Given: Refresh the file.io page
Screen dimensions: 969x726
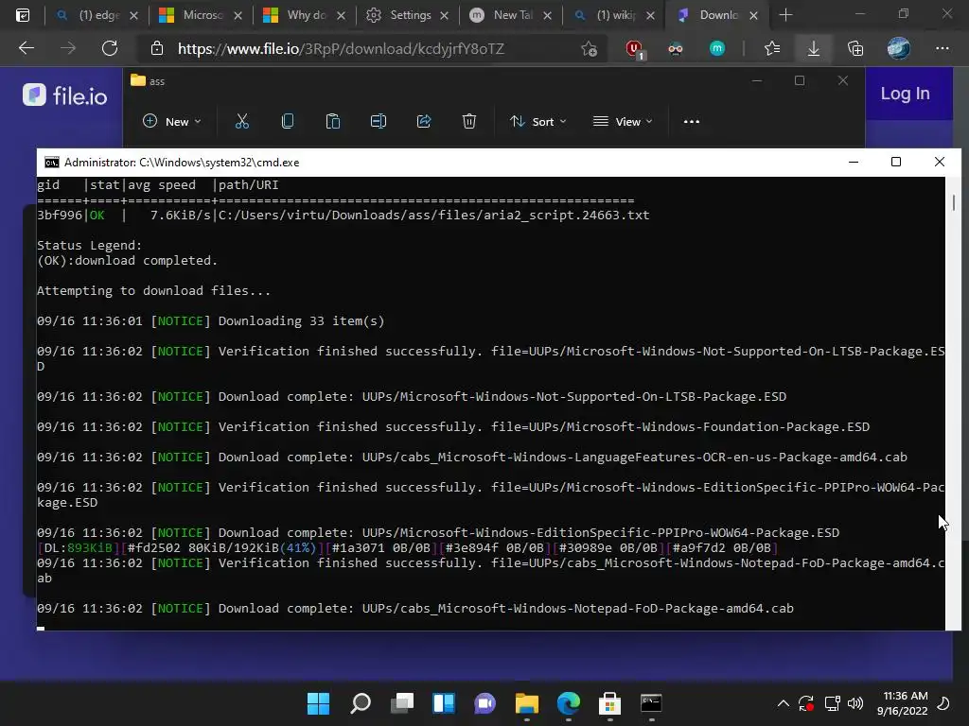Looking at the screenshot, I should (x=110, y=48).
